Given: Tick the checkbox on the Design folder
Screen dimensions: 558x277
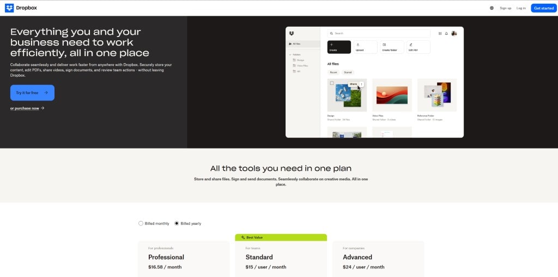Looking at the screenshot, I should tap(332, 83).
